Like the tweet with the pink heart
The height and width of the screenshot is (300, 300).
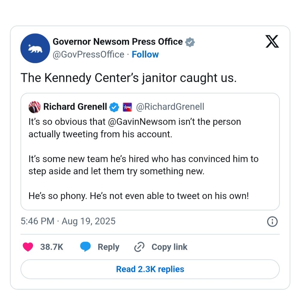pos(28,247)
